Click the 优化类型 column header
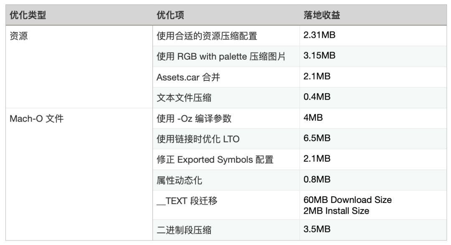The image size is (451, 245). tap(28, 15)
